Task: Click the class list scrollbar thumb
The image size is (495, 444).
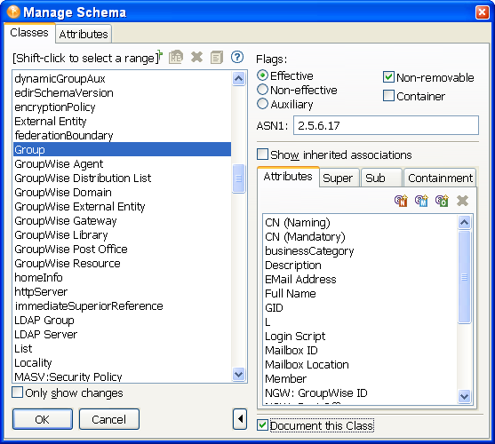Action: pos(239,178)
